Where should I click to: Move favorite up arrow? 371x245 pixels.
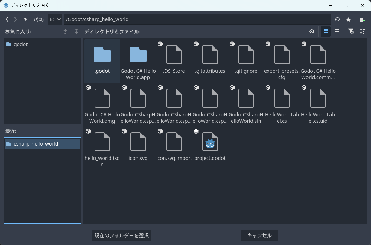click(65, 31)
